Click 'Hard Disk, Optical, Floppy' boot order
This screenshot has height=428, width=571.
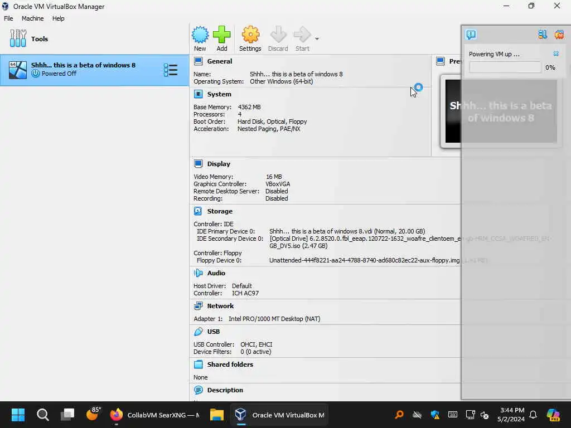pyautogui.click(x=272, y=121)
